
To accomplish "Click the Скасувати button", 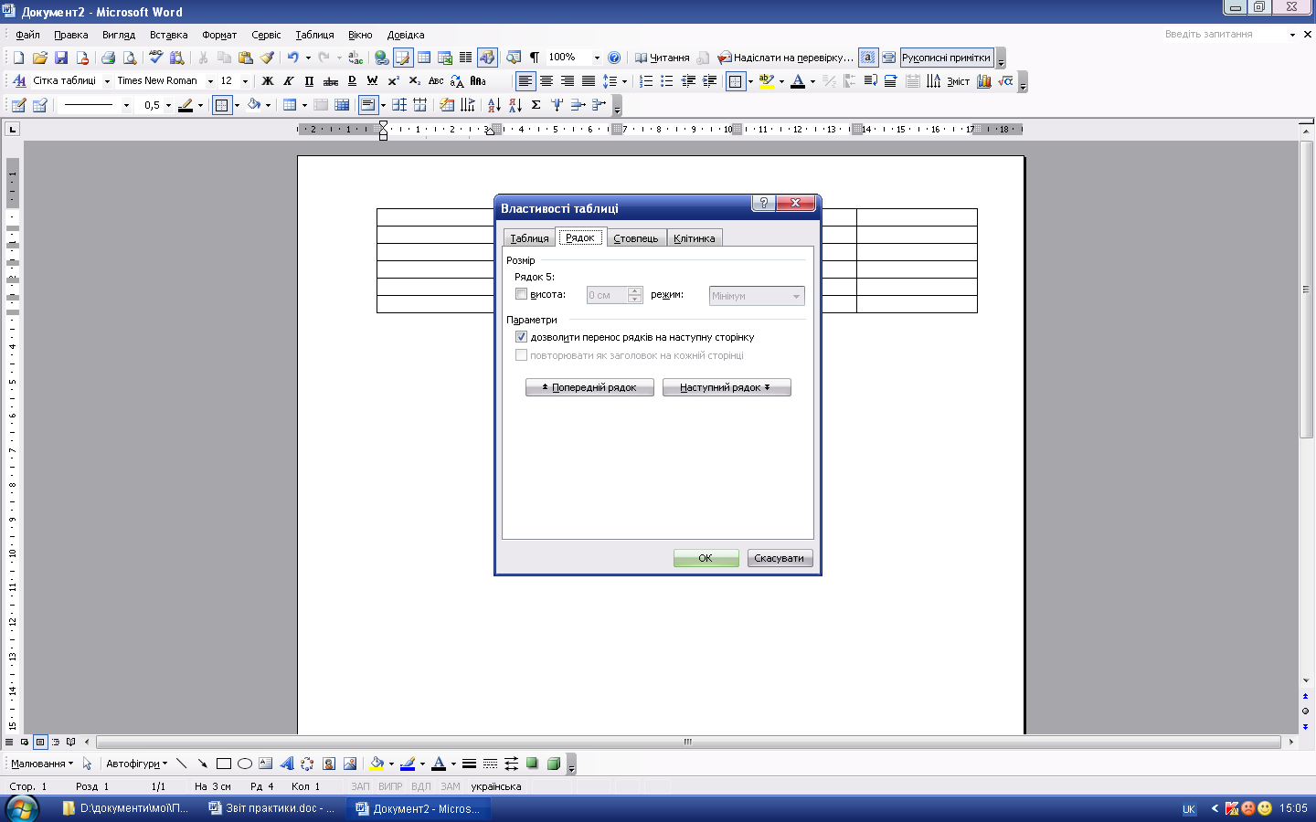I will pos(780,558).
